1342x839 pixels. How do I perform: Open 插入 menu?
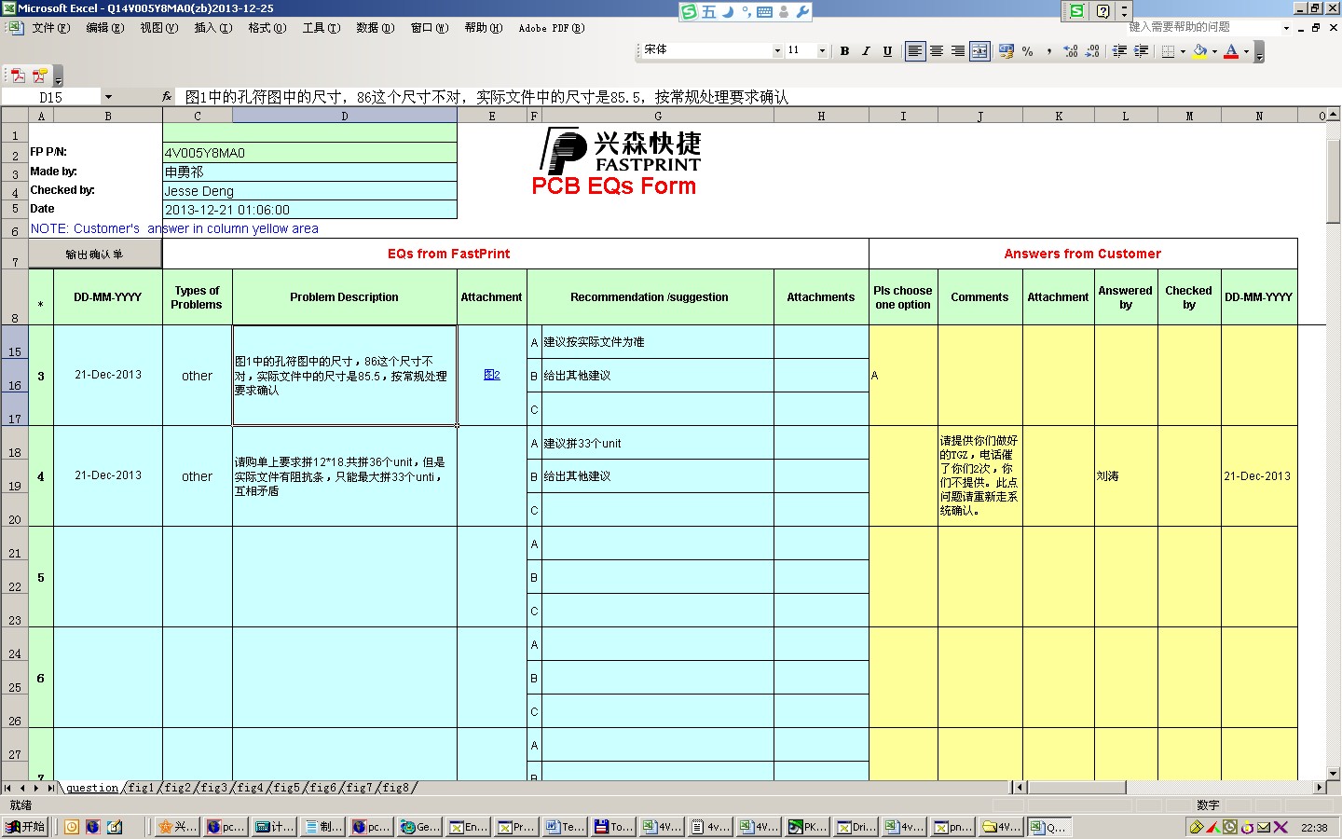[212, 28]
